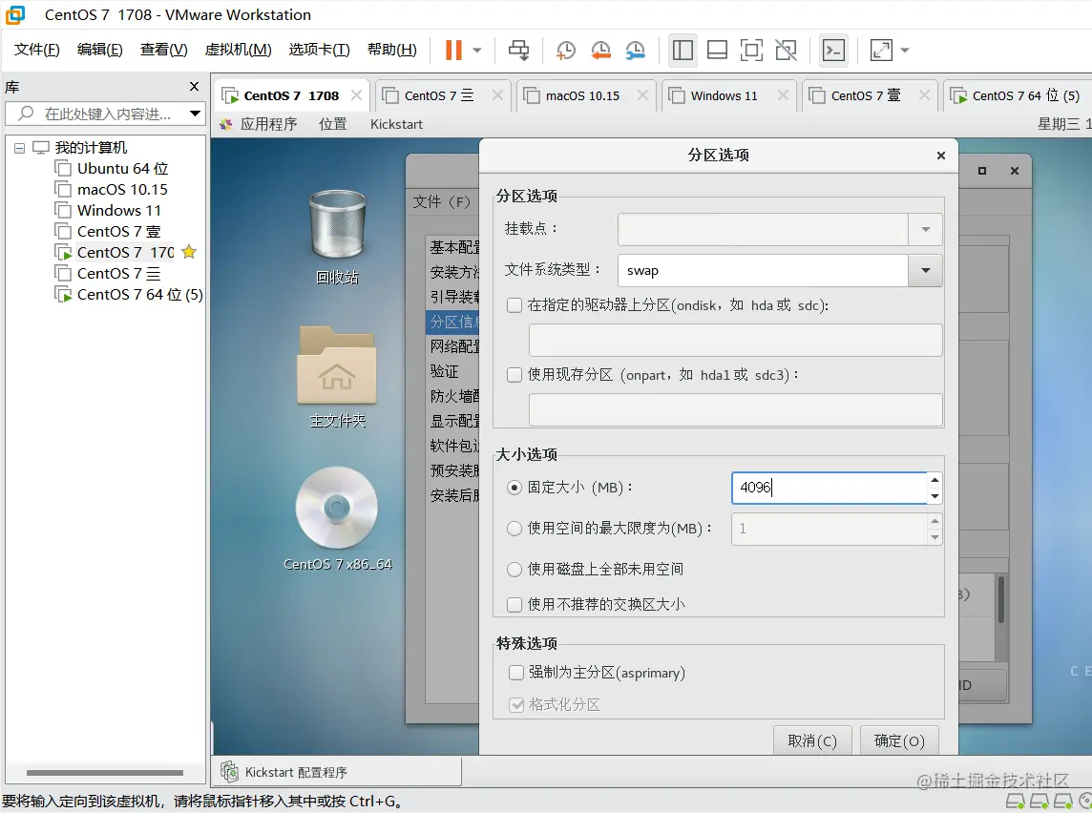Open 文件 (F) menu in Kickstart window
1092x813 pixels.
coord(442,202)
